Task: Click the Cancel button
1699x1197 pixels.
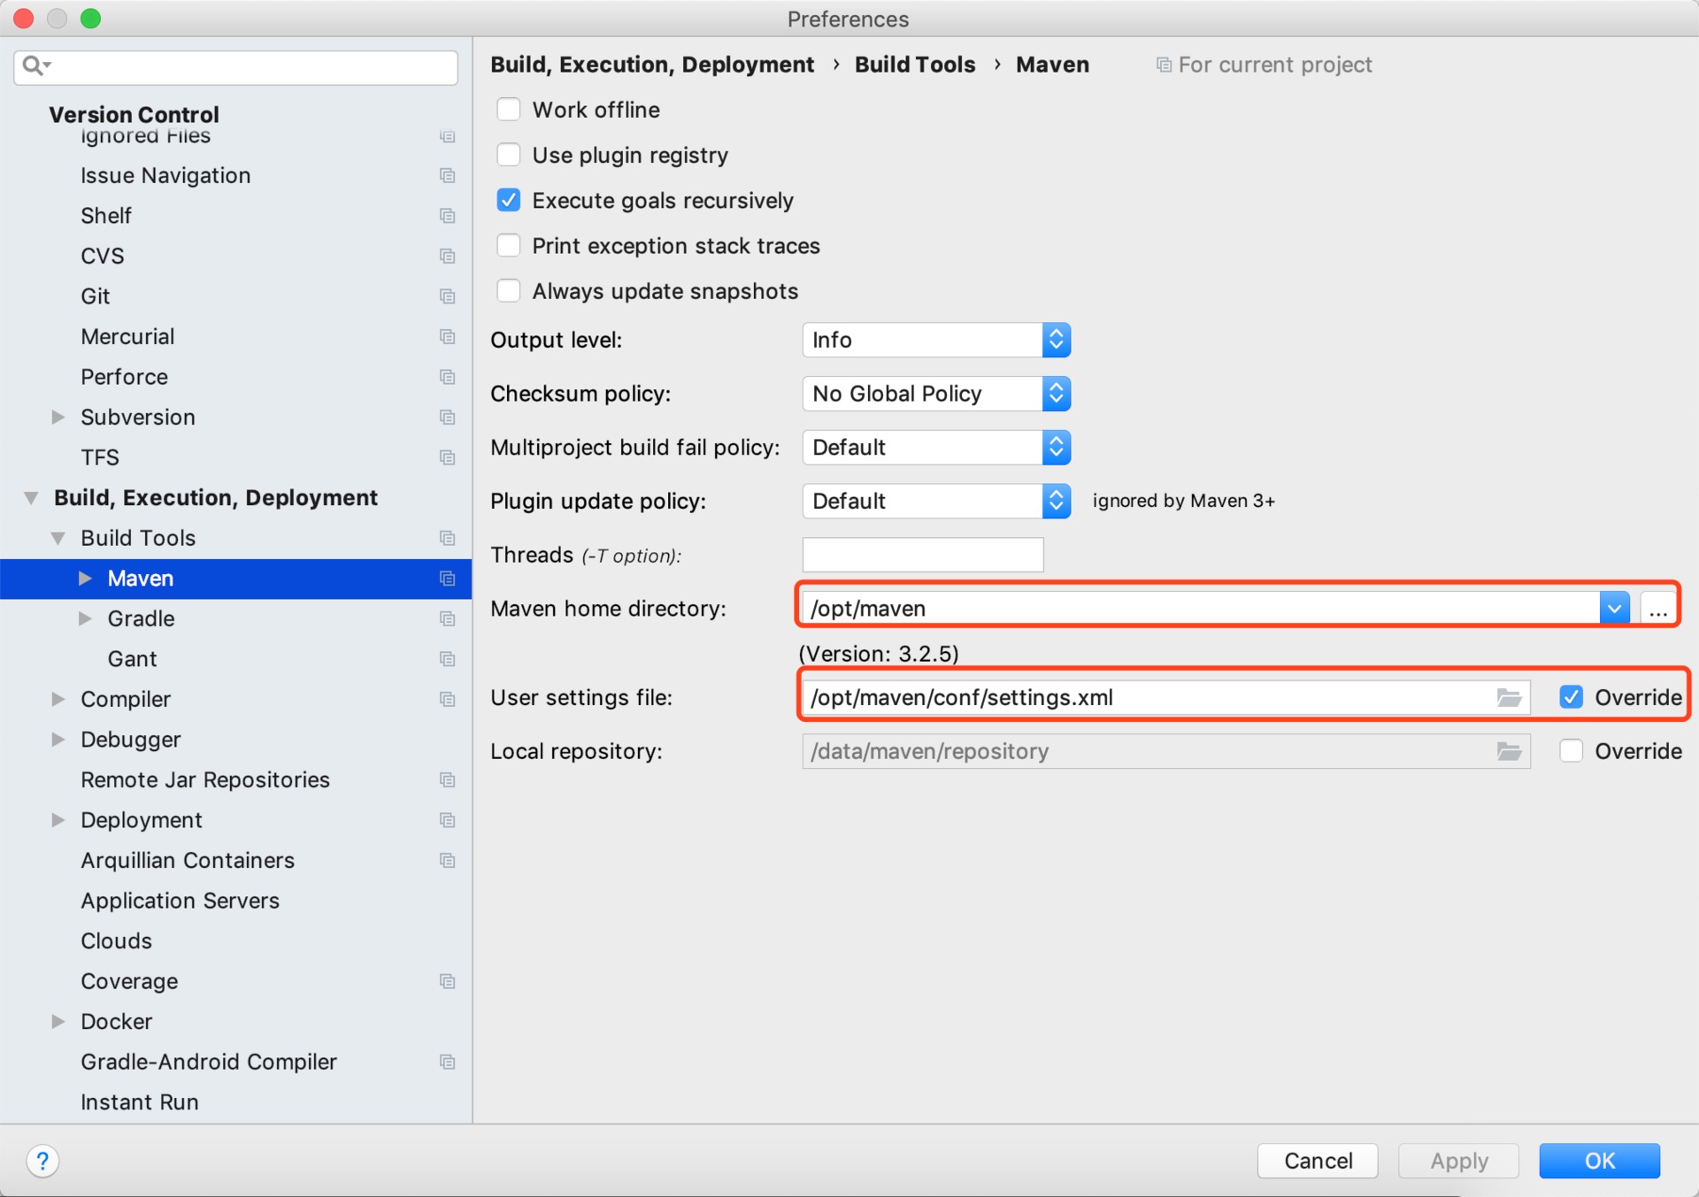Action: pos(1317,1160)
